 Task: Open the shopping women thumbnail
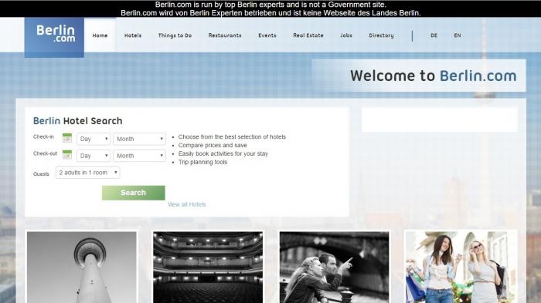(461, 268)
